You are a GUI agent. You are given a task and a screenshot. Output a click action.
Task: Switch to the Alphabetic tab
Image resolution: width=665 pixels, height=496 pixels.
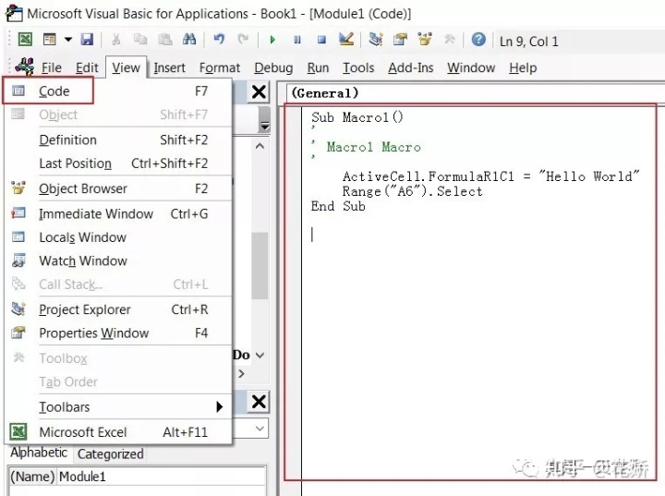point(39,453)
